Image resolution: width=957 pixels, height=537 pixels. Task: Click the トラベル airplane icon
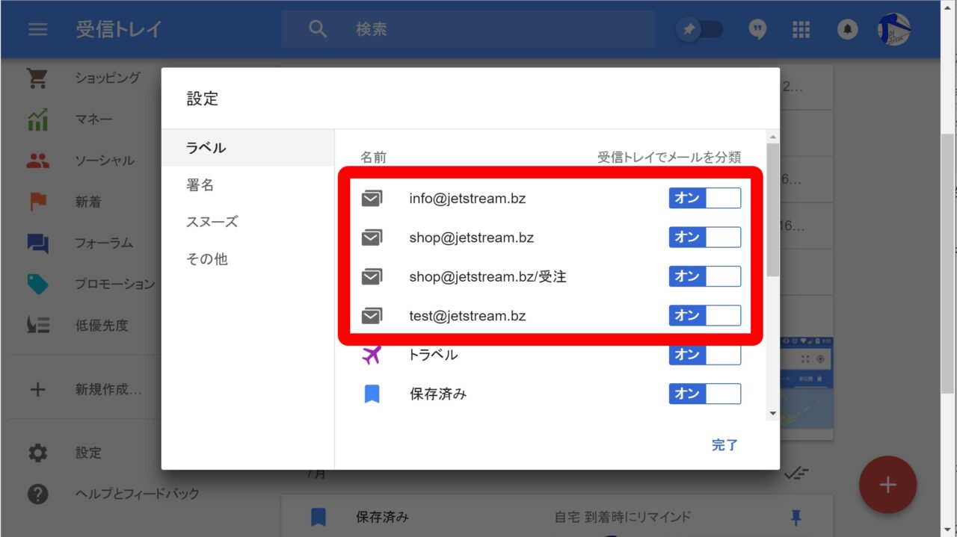[372, 355]
